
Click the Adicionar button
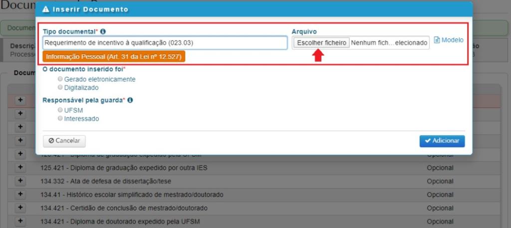(442, 141)
